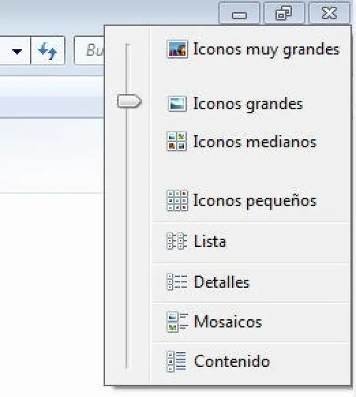Click the Iconos pequeños grid icon
This screenshot has width=356, height=397.
[177, 201]
